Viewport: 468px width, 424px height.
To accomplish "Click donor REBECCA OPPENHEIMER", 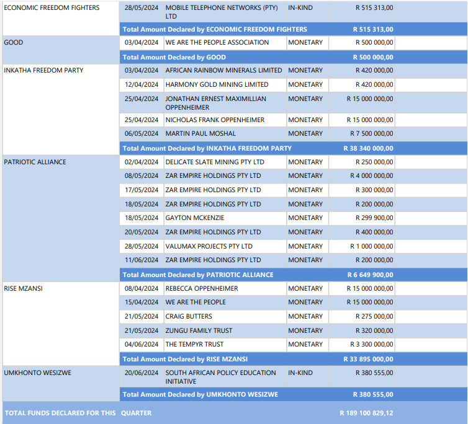I will pyautogui.click(x=202, y=289).
